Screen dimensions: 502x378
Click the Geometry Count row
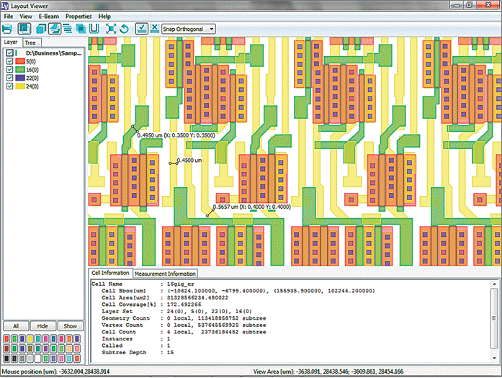click(x=184, y=318)
